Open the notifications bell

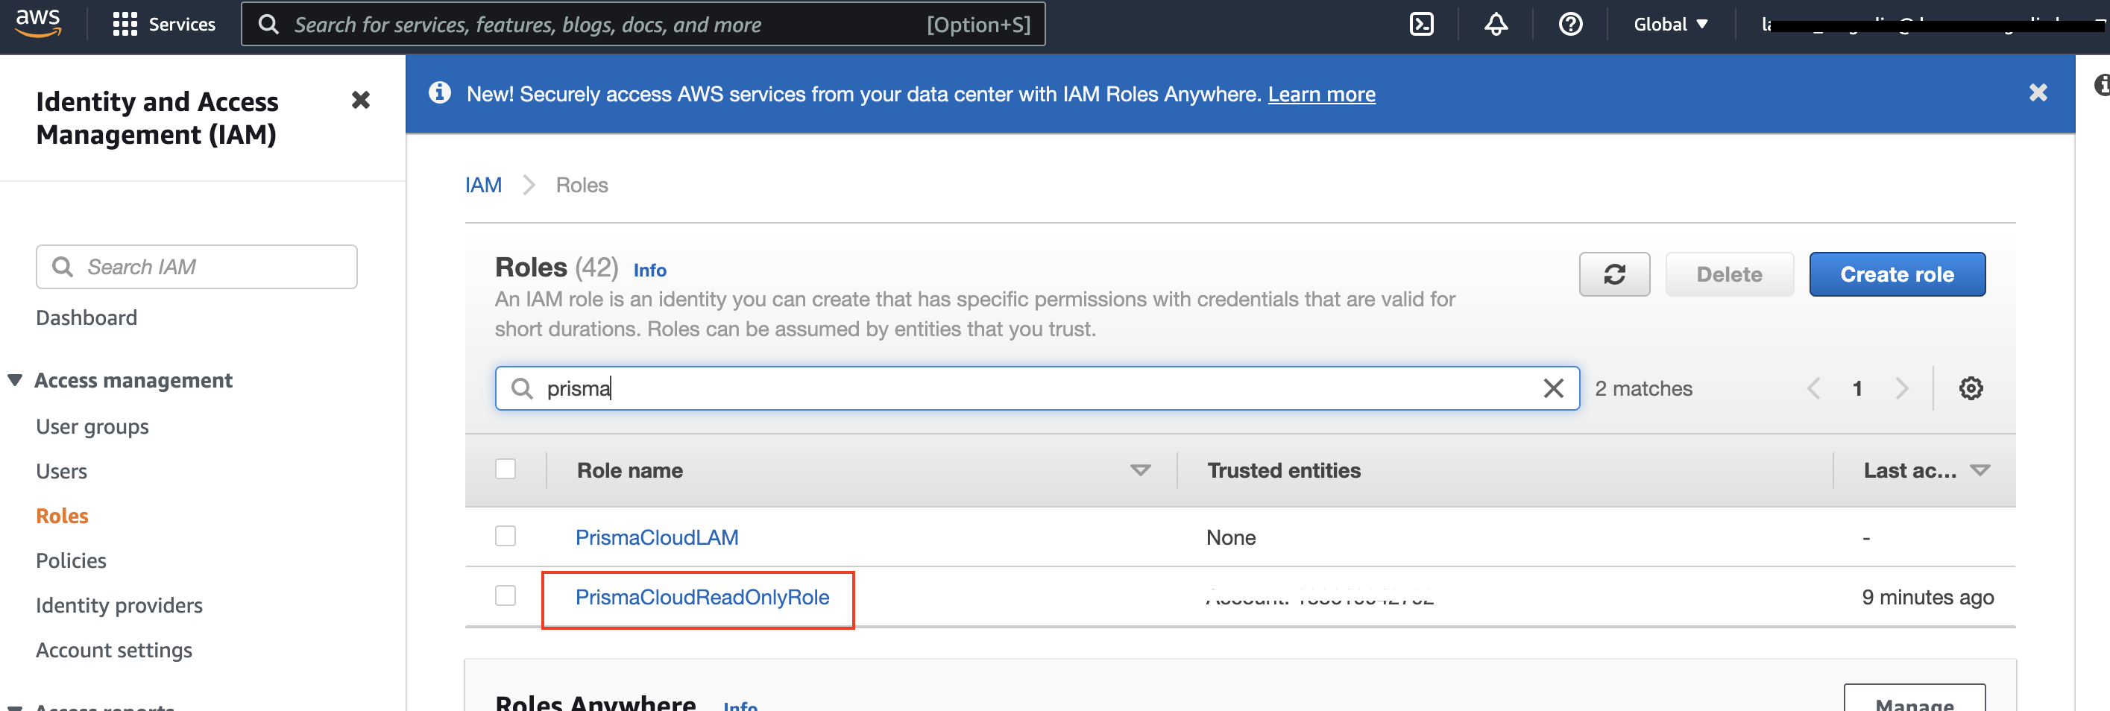[x=1496, y=25]
